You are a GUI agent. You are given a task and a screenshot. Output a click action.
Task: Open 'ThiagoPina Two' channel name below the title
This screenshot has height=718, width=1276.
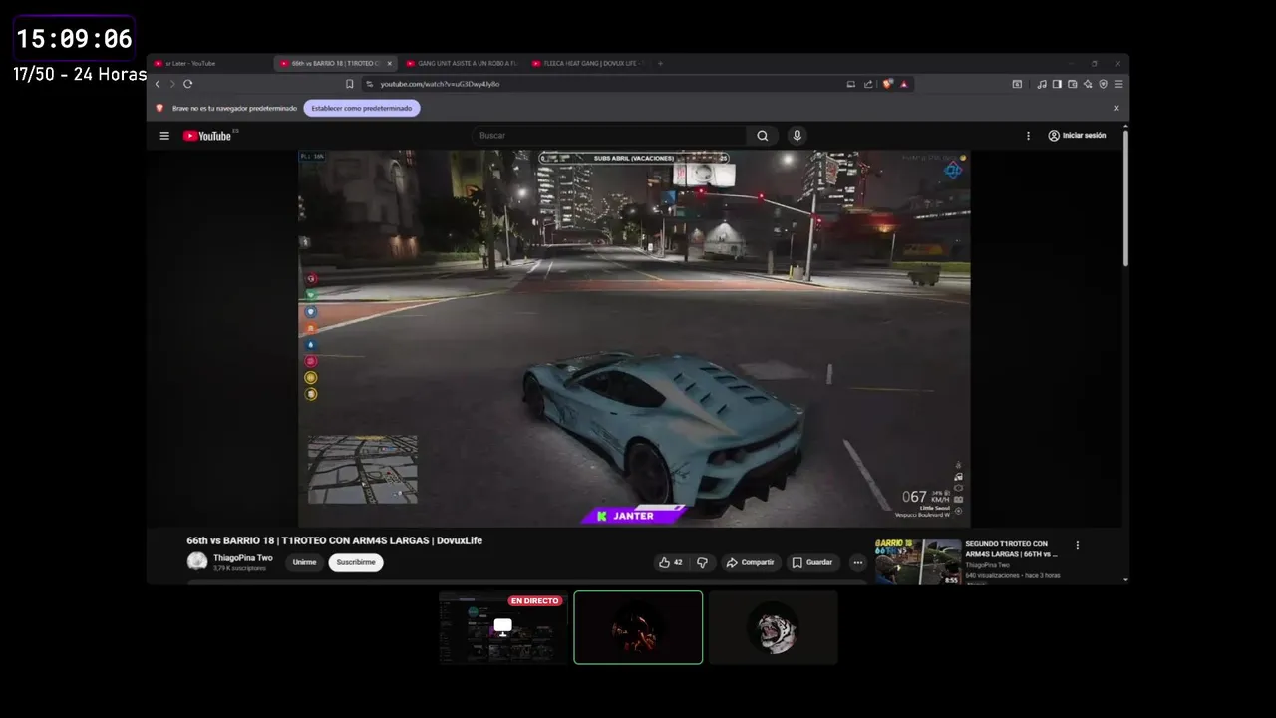tap(242, 558)
